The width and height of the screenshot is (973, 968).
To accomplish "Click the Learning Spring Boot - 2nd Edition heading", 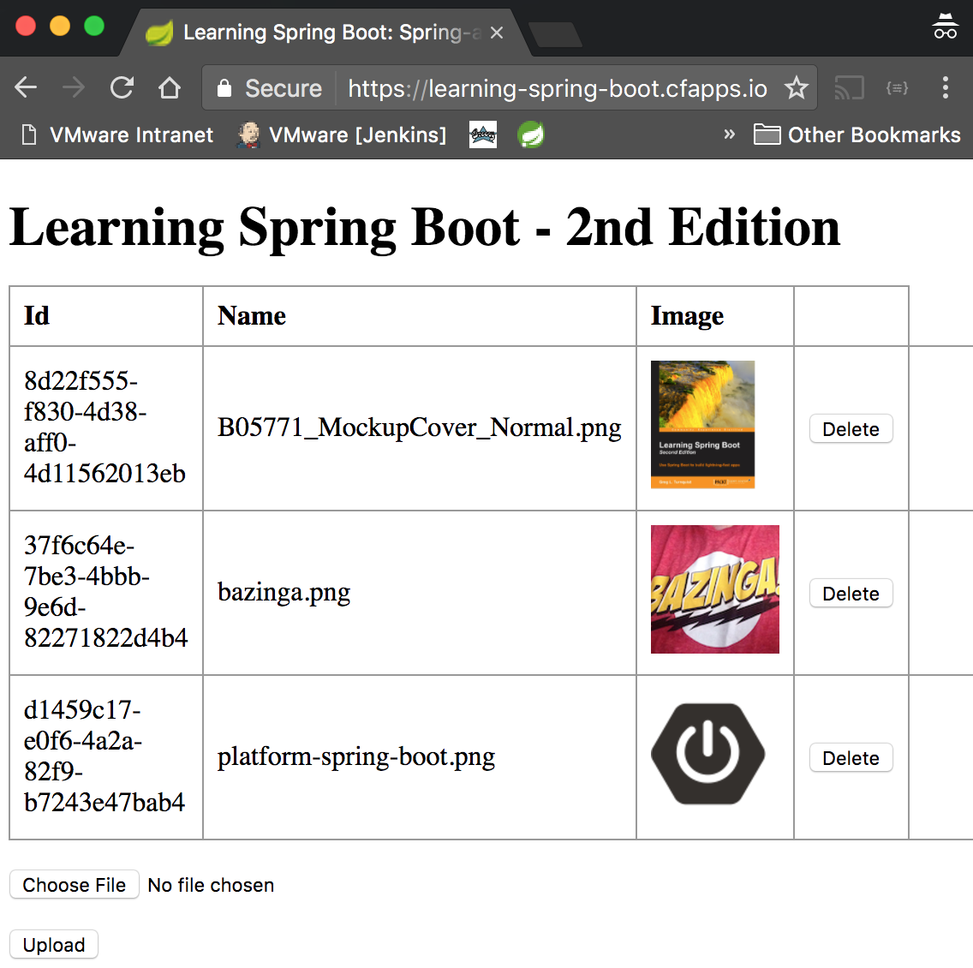I will pyautogui.click(x=425, y=228).
